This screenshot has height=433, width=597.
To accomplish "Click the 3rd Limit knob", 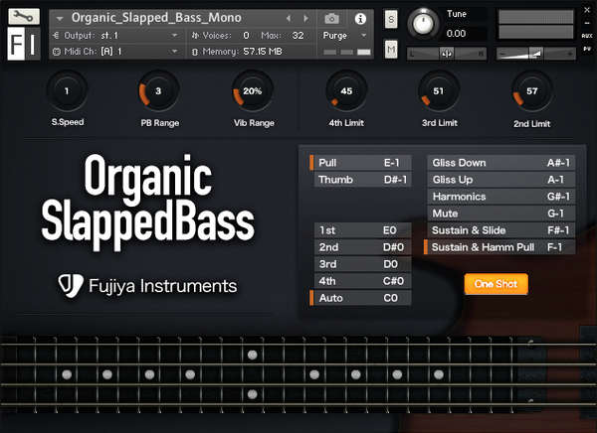I will 439,90.
